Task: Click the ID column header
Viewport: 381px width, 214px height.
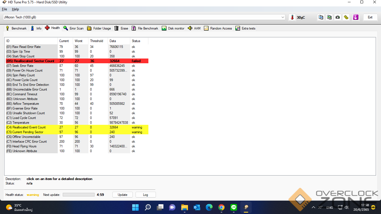Action: point(32,41)
